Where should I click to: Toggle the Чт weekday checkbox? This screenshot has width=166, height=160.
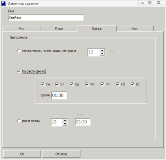(87, 84)
